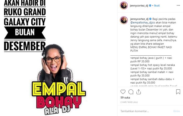183x116 pixels.
Task: Select the BULAN banner in the image
Action: pos(25,32)
